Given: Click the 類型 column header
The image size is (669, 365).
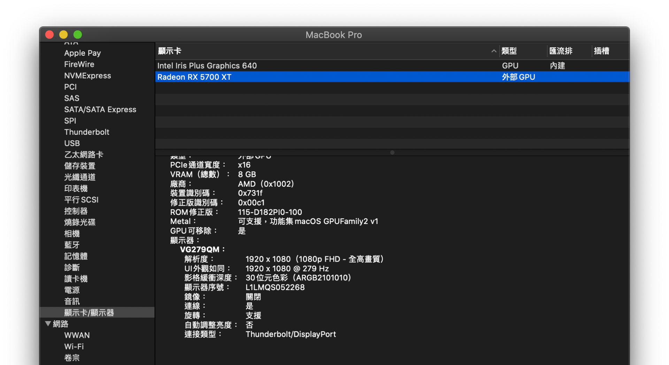Looking at the screenshot, I should (x=523, y=51).
